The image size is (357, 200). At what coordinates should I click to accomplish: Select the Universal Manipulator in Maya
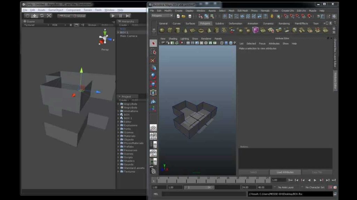[x=153, y=92]
